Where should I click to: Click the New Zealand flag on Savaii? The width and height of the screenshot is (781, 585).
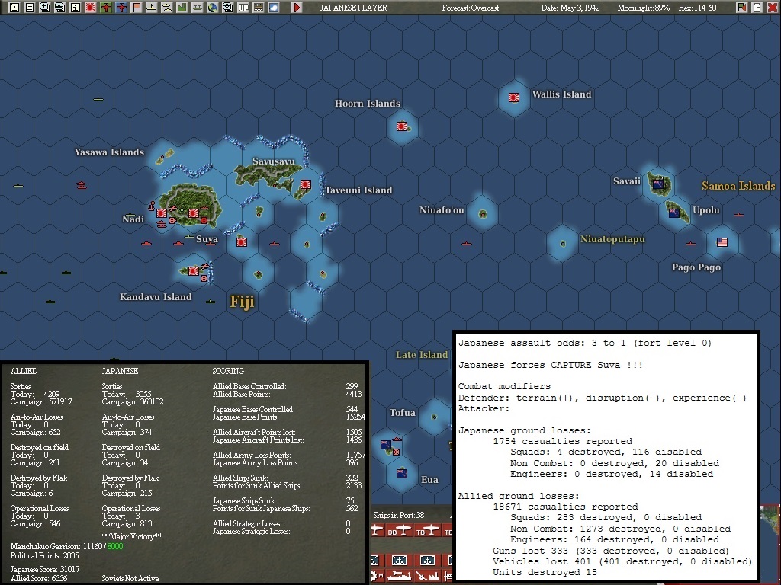658,184
